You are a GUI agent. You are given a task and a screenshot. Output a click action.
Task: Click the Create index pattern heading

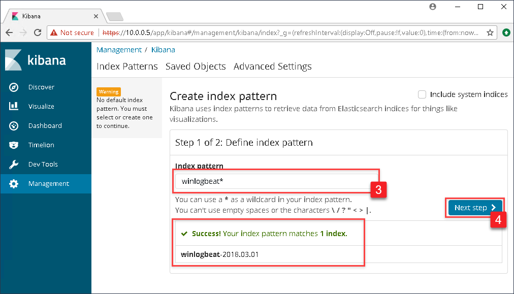tap(223, 96)
